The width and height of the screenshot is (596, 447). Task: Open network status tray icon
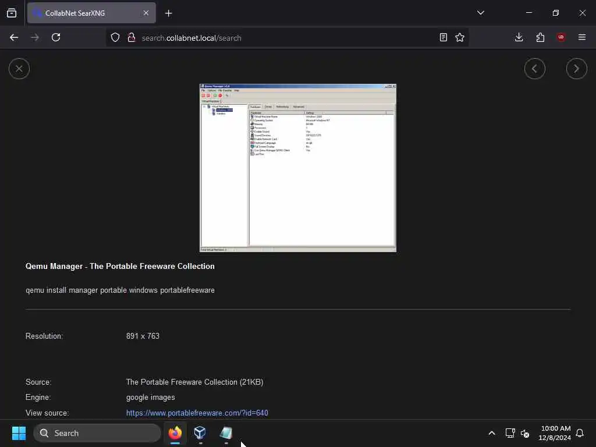(510, 433)
